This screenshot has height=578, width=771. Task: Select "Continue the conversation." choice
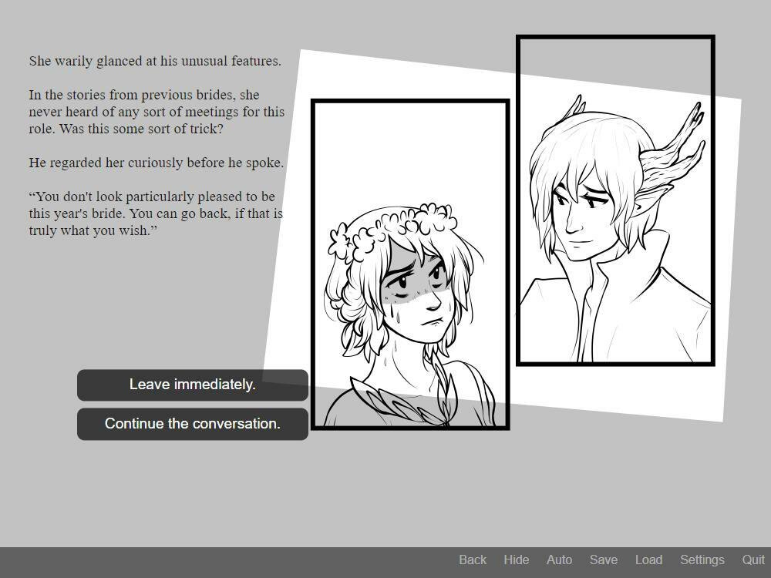tap(192, 424)
